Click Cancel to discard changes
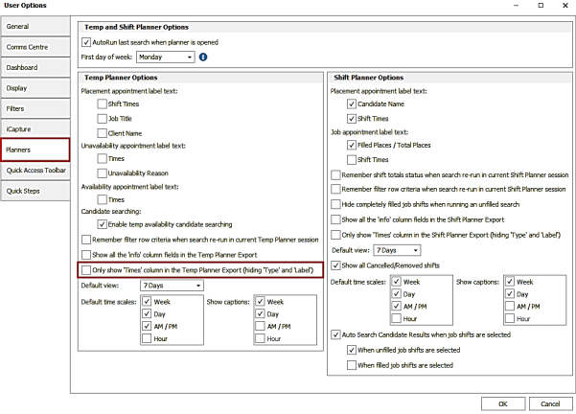 pos(550,403)
